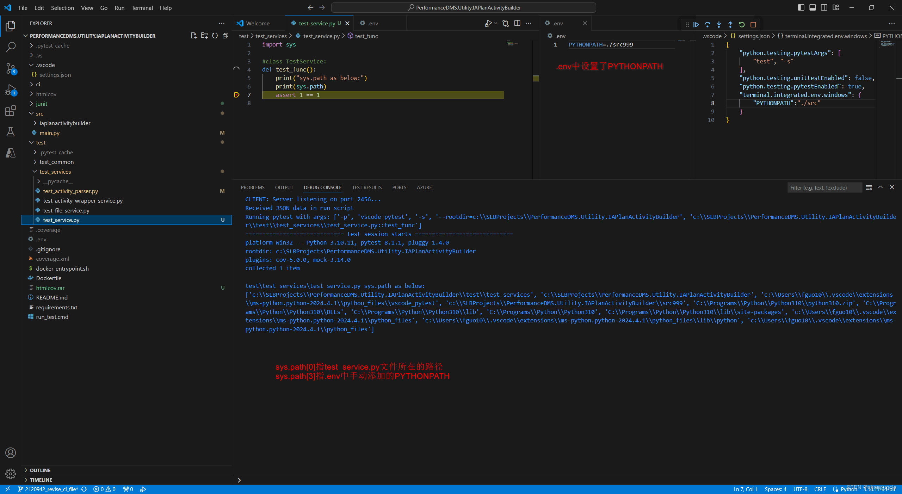Refresh the Explorer file tree
Viewport: 902px width, 494px height.
click(215, 36)
